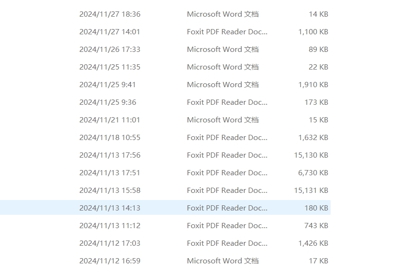Select the 1,100 KB Foxit PDF file
Viewport: 409px width, 271px height.
pos(227,32)
